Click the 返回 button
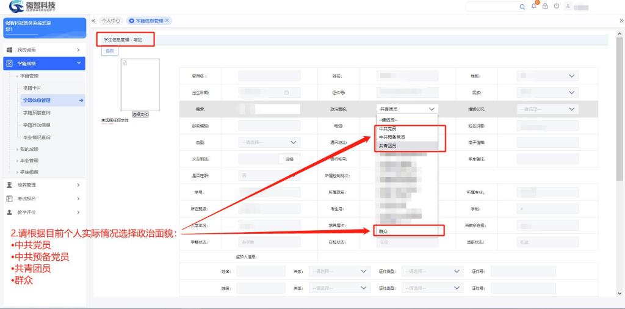This screenshot has width=625, height=309. 109,51
